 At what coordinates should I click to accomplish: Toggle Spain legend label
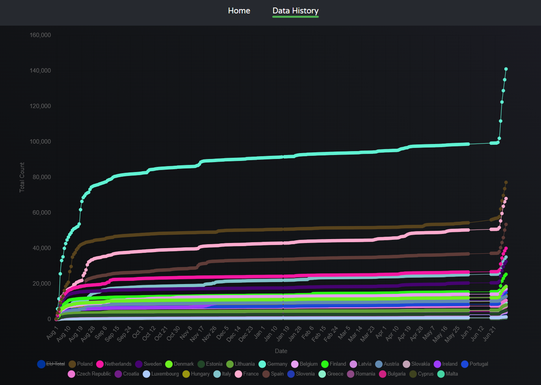[x=277, y=374]
